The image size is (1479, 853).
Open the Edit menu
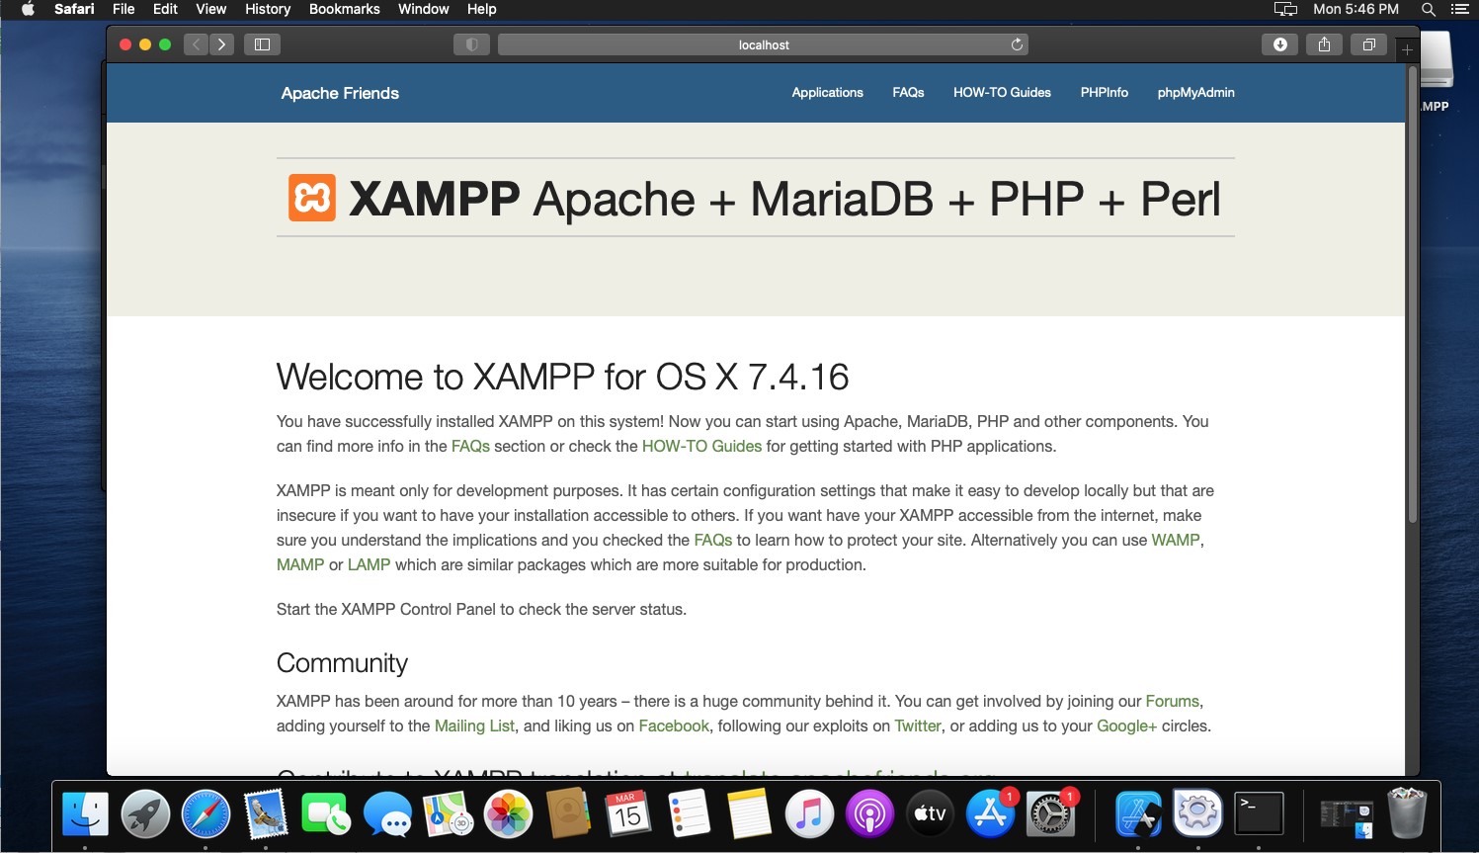point(165,9)
